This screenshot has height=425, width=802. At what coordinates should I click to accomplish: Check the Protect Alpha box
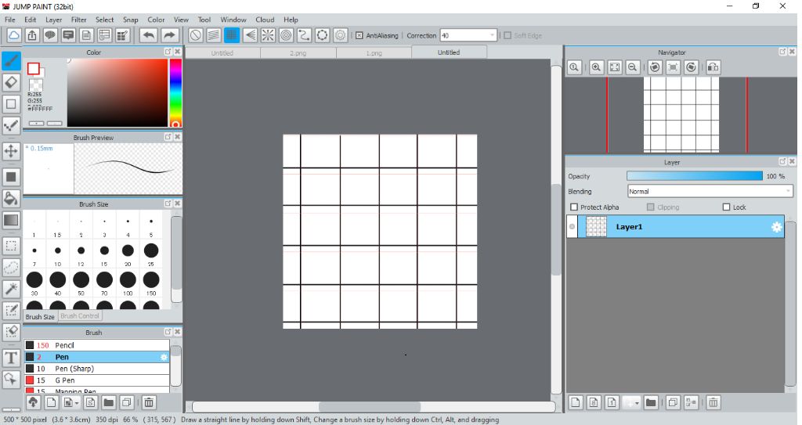pyautogui.click(x=574, y=207)
